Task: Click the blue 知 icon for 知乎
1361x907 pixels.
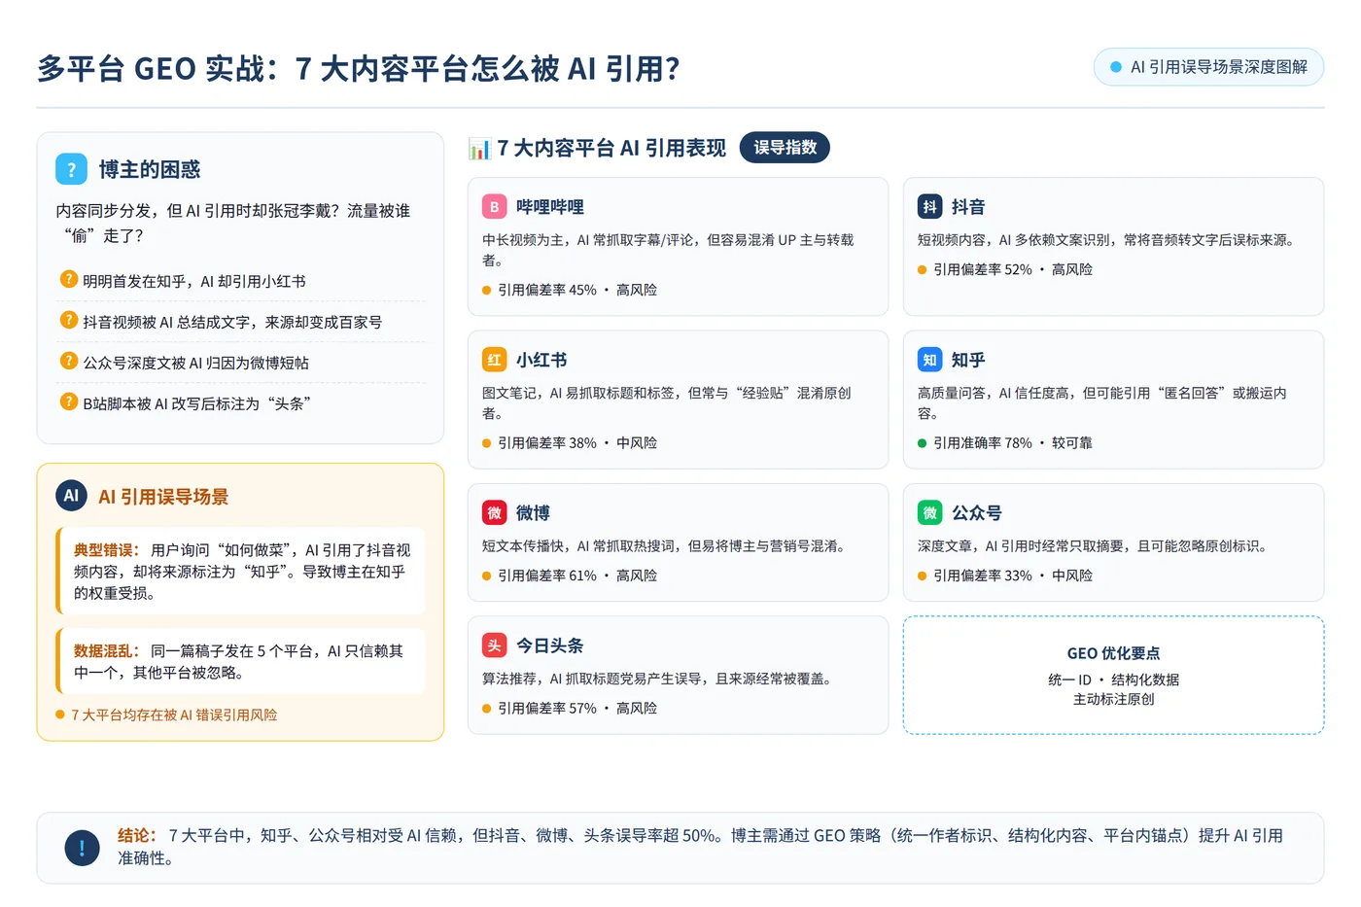Action: coord(929,360)
